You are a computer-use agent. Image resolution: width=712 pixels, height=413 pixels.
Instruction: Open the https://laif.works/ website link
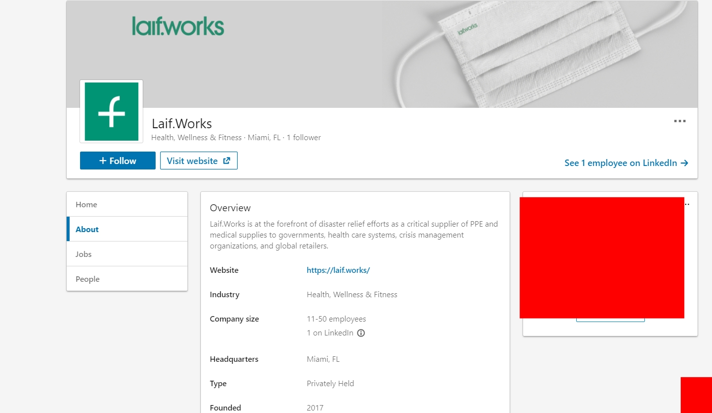click(338, 270)
